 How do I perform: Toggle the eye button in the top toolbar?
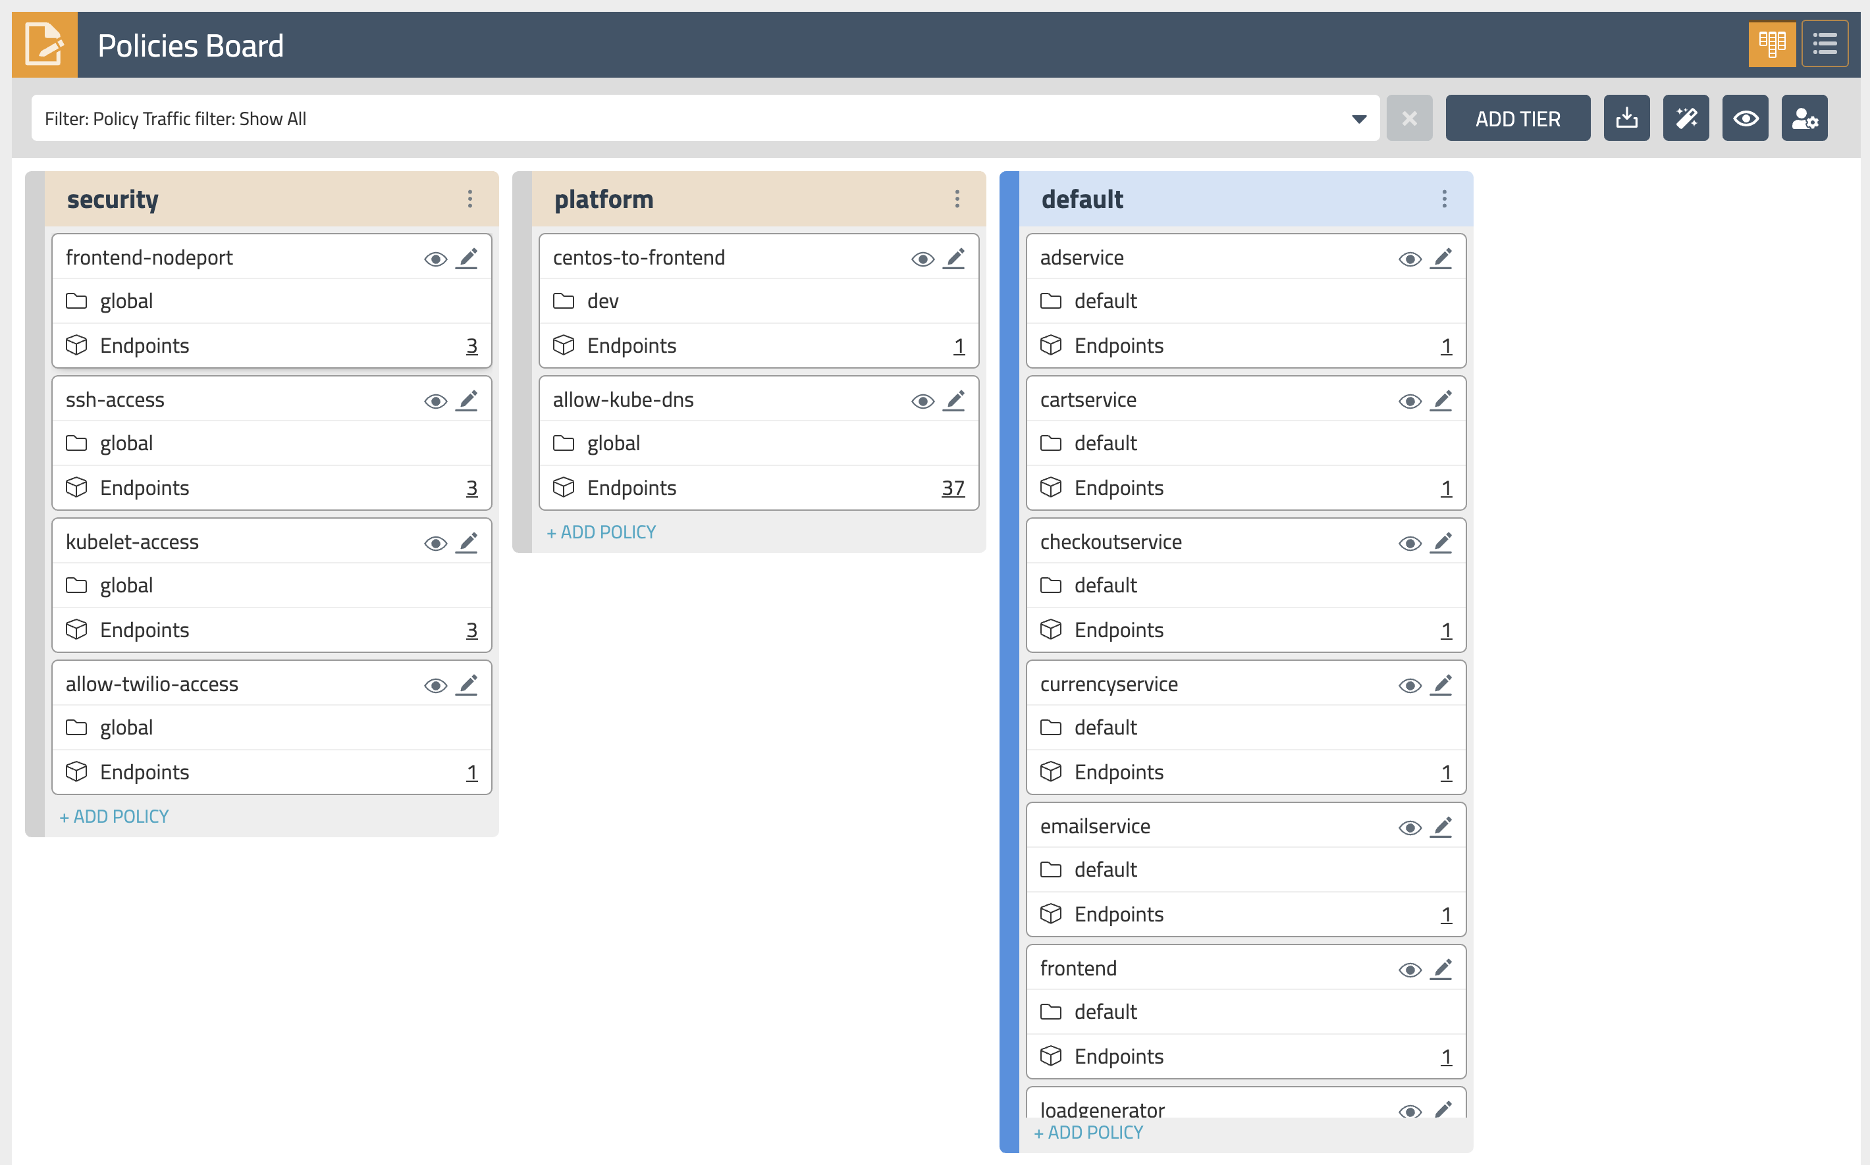pyautogui.click(x=1745, y=118)
